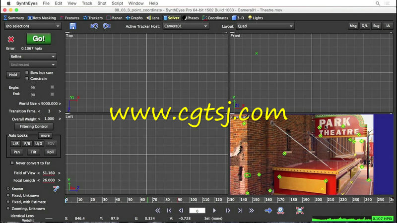Select Zooming, Unknown lens mode
This screenshot has height=223, width=397.
pos(8,208)
